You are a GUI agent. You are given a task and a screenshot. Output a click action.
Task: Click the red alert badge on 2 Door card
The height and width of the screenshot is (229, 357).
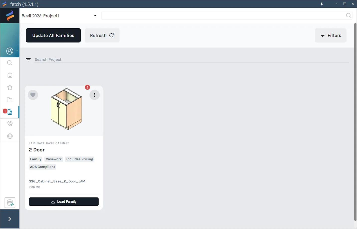pyautogui.click(x=87, y=87)
